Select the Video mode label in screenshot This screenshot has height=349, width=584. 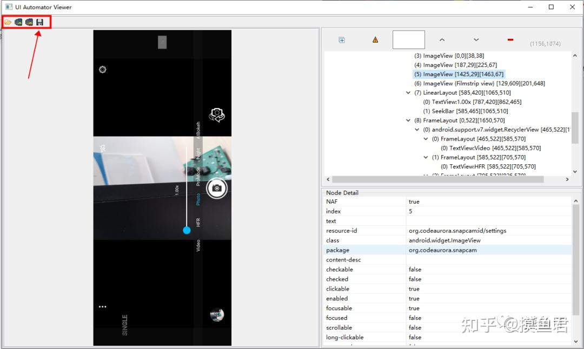(x=198, y=246)
